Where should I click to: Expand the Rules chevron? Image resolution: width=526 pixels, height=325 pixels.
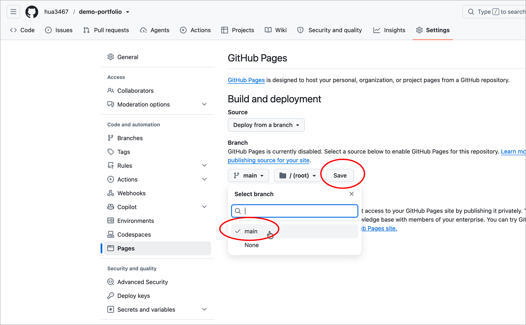point(204,165)
